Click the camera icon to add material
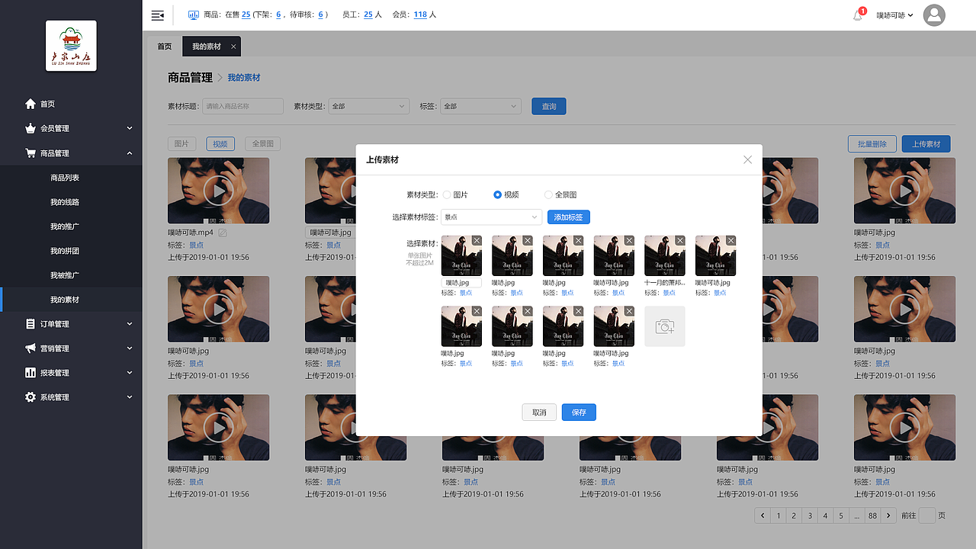 [x=665, y=326]
